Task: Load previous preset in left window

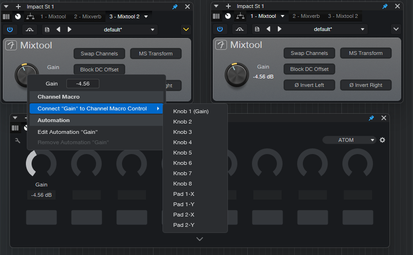Action: pos(58,30)
